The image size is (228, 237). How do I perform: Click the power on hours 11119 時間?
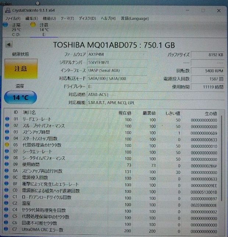207,87
